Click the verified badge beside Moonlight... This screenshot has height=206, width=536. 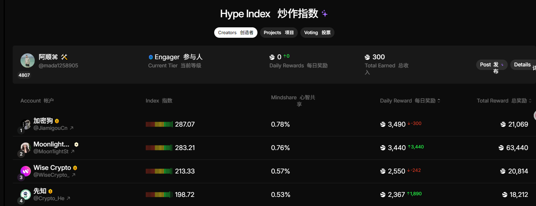76,144
